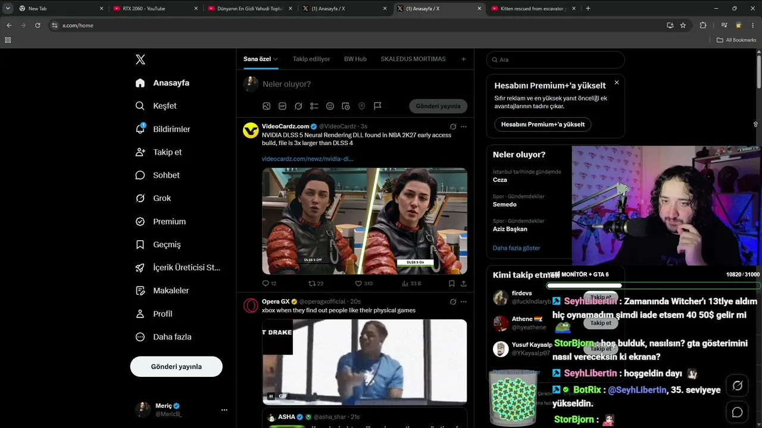The width and height of the screenshot is (762, 428).
Task: Open the Ceza trending topic
Action: (x=500, y=180)
